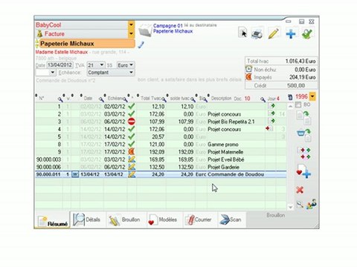Click the Description column header
Viewport: 357px width, 267px height.
click(x=221, y=98)
